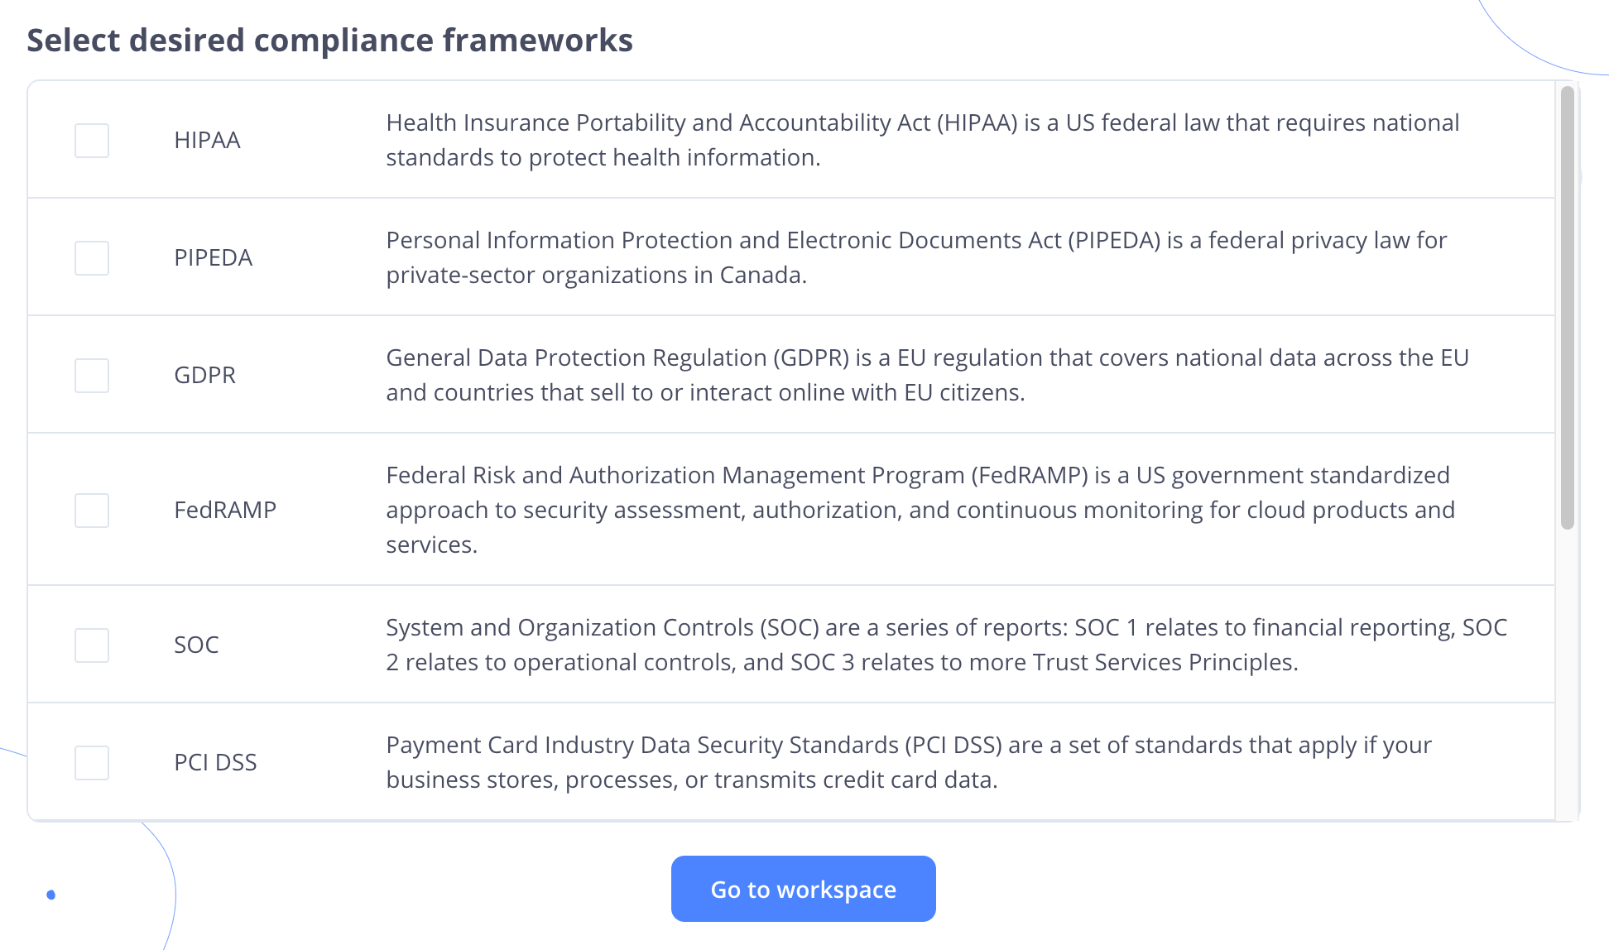Click the Personal Information Protection description

click(916, 257)
